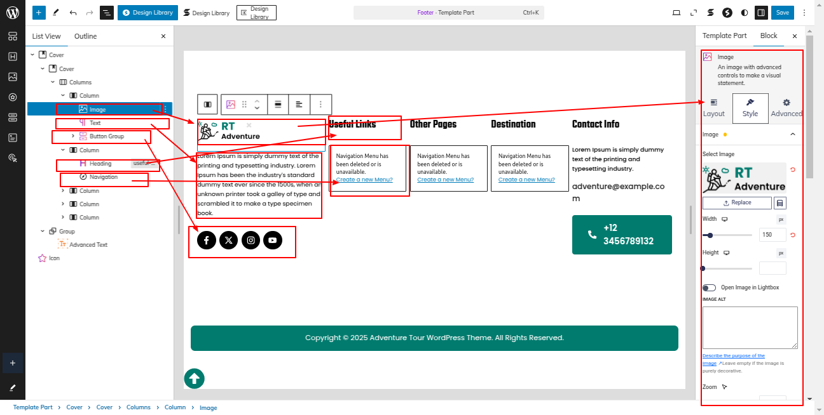Click the WordPress logo icon
Image resolution: width=824 pixels, height=415 pixels.
(x=12, y=13)
